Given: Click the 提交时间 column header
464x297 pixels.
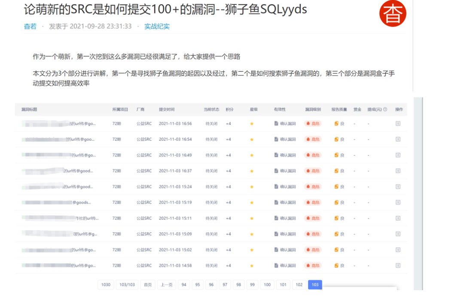Looking at the screenshot, I should click(x=167, y=109).
